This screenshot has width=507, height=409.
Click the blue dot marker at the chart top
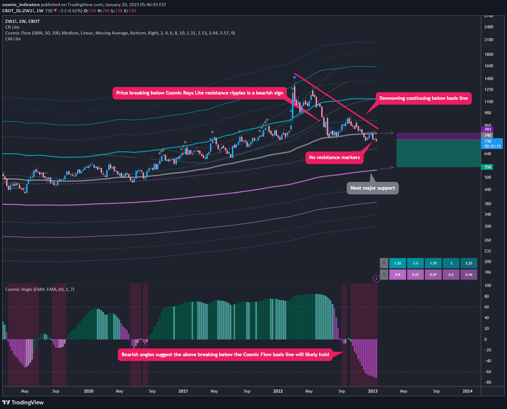[x=295, y=77]
